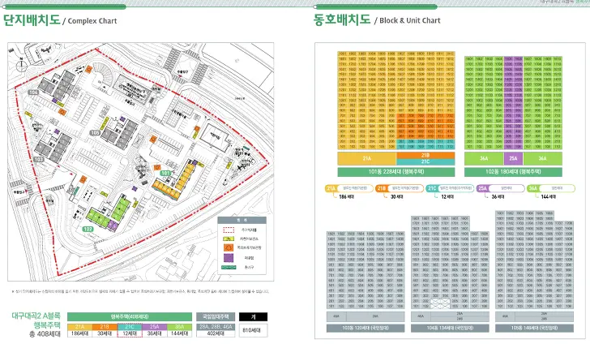This screenshot has height=344, width=590.
Task: Click '12세대' cell with red dashed outline
Action: pyautogui.click(x=130, y=333)
